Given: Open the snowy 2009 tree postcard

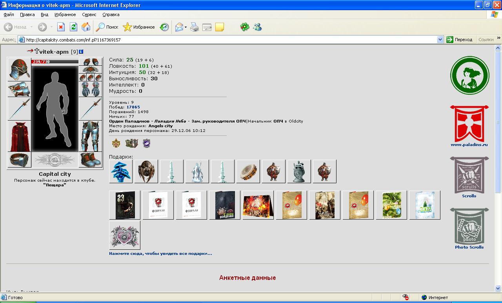Looking at the screenshot, I should [x=425, y=205].
